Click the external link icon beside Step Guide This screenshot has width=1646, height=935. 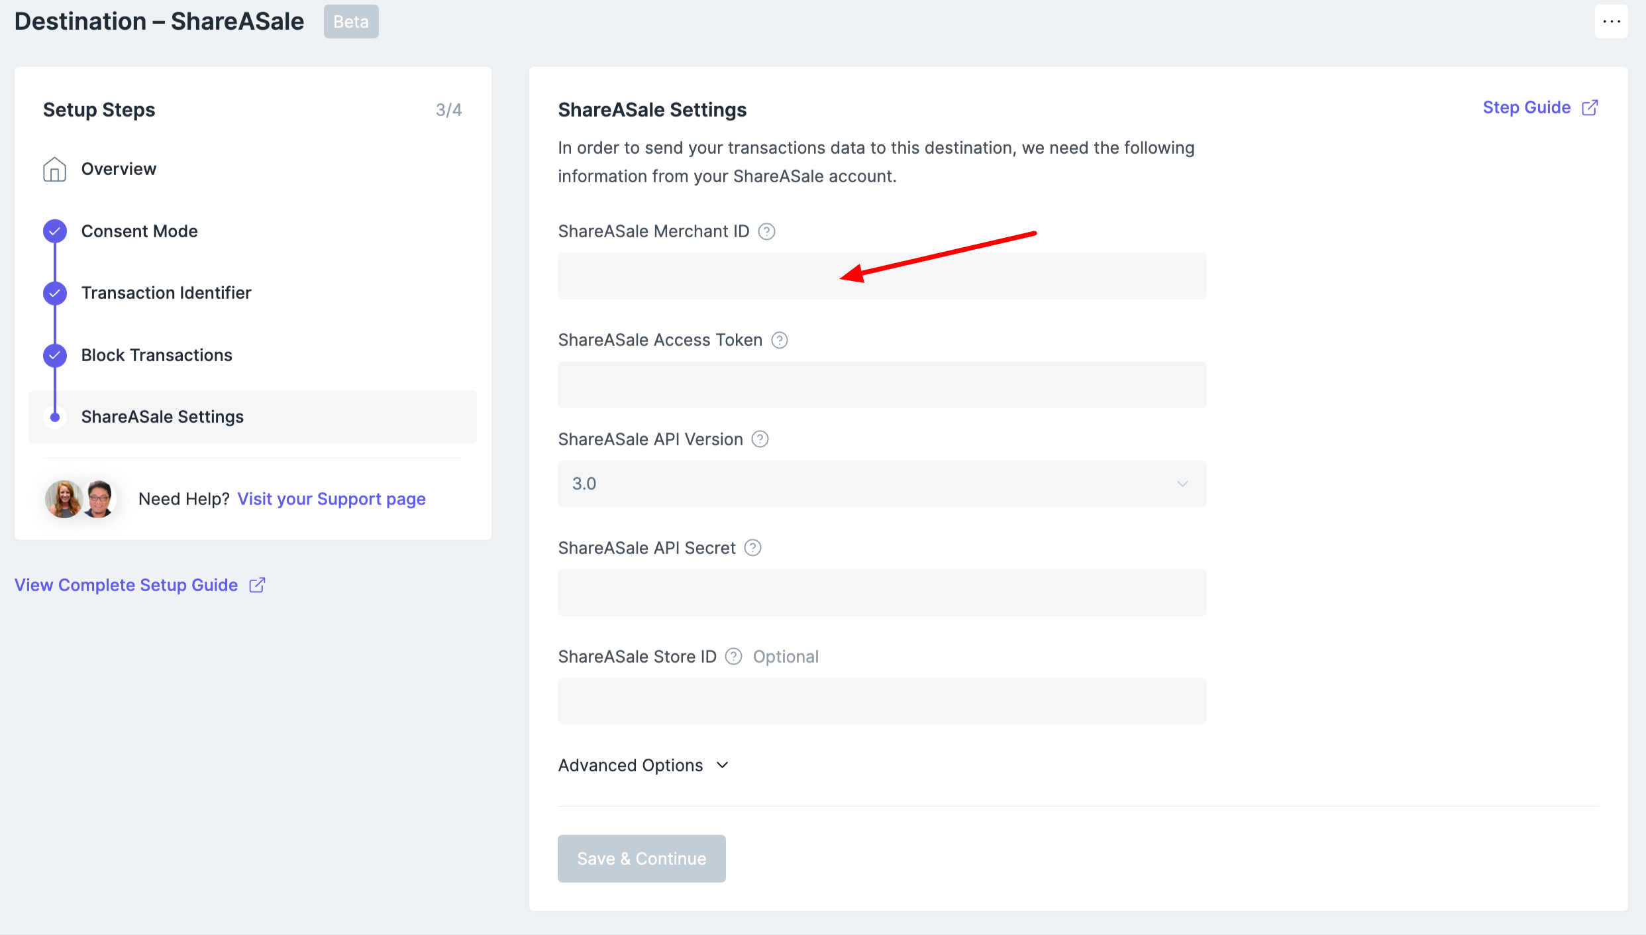pos(1590,107)
